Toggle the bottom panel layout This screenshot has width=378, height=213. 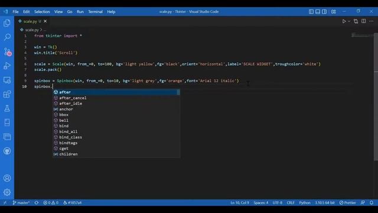point(318,12)
